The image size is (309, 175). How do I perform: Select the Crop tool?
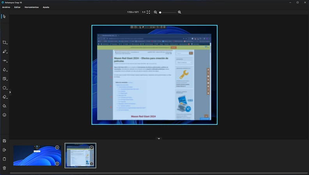[x=5, y=42]
